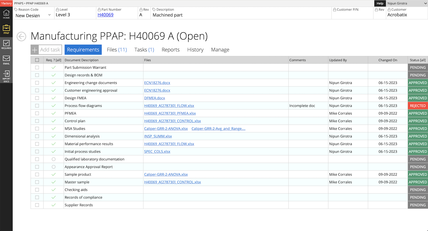Click required checkmark for PFMEA row
The height and width of the screenshot is (231, 428).
point(54,113)
